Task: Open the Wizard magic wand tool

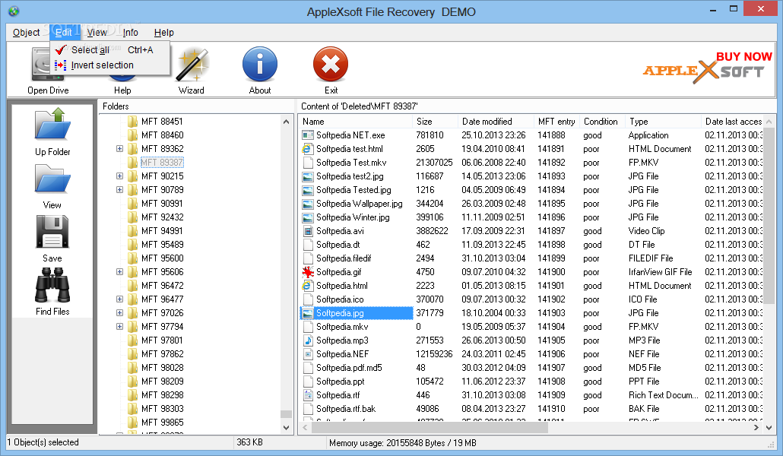Action: pyautogui.click(x=192, y=65)
